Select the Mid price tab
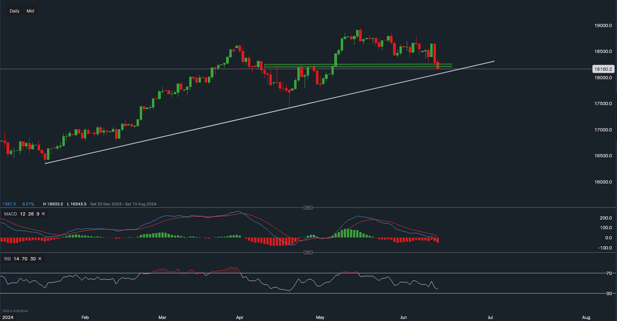This screenshot has width=617, height=321. tap(30, 11)
